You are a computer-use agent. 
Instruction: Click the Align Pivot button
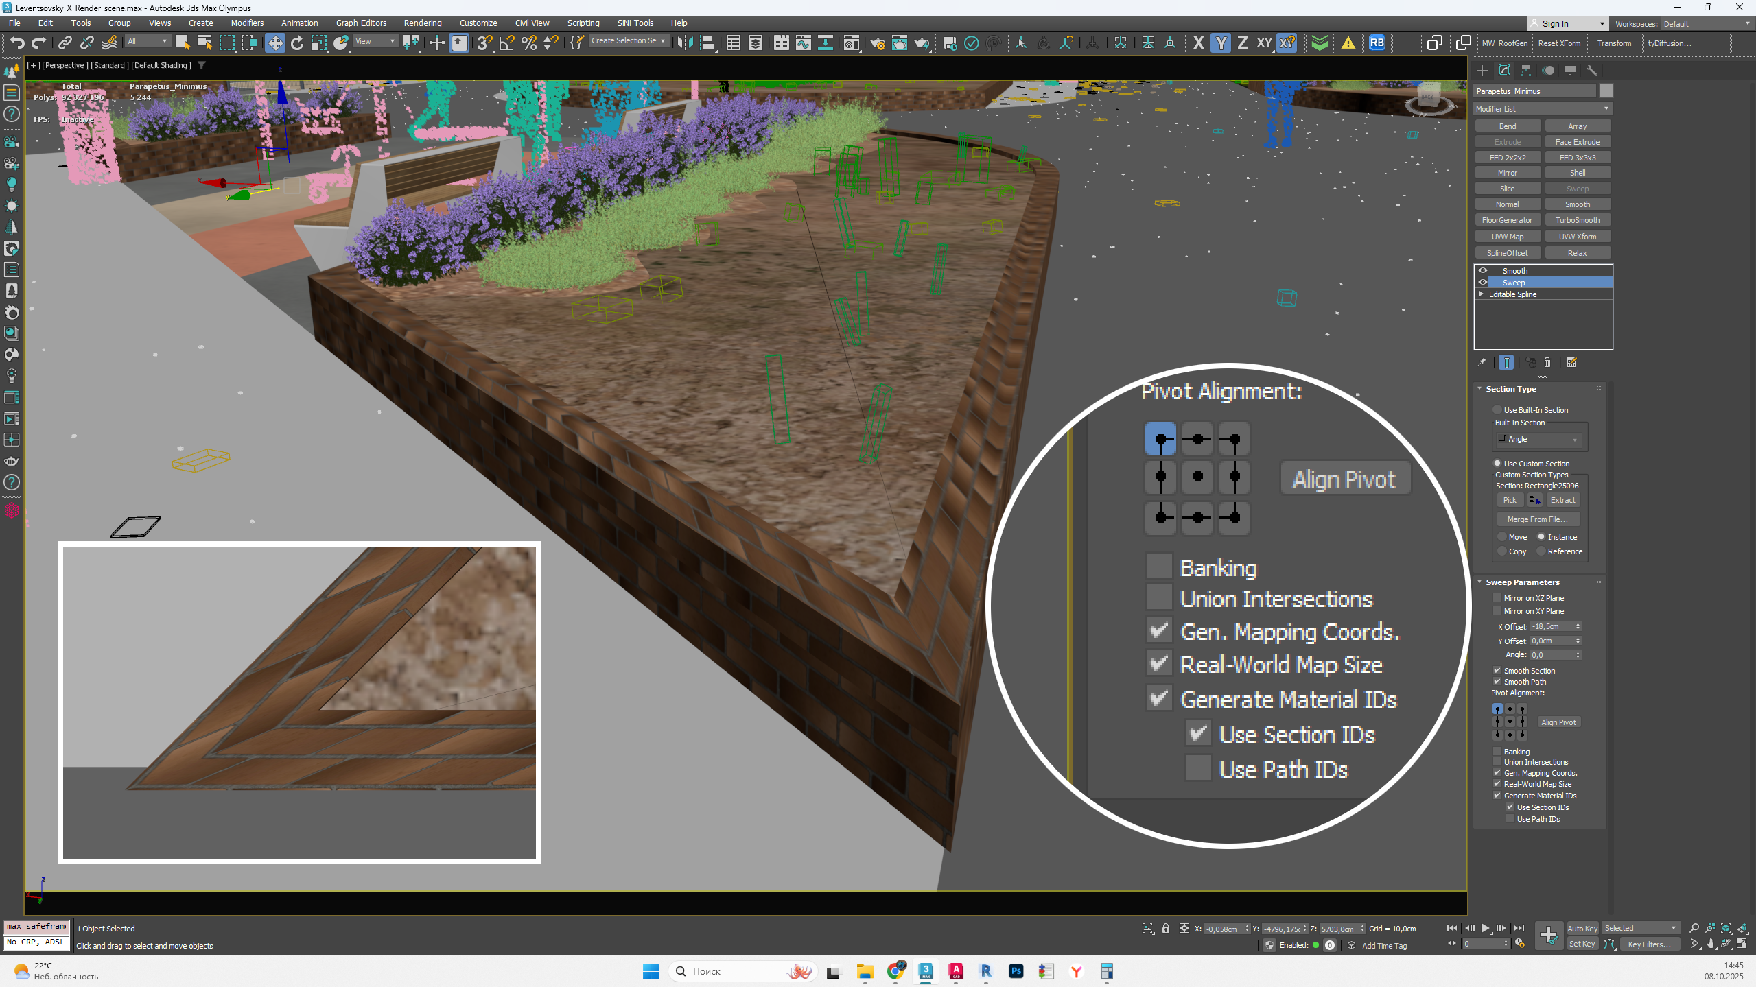[x=1558, y=722]
